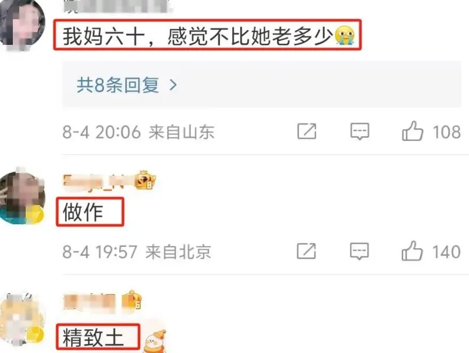Screen dimensions: 469x353
Task: Open the third commenter's avatar
Action: coord(21,319)
